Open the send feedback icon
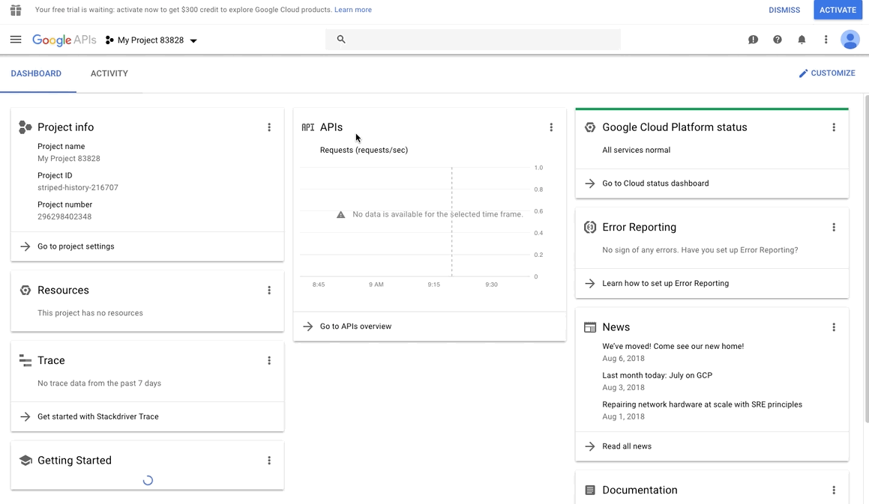 coord(754,40)
